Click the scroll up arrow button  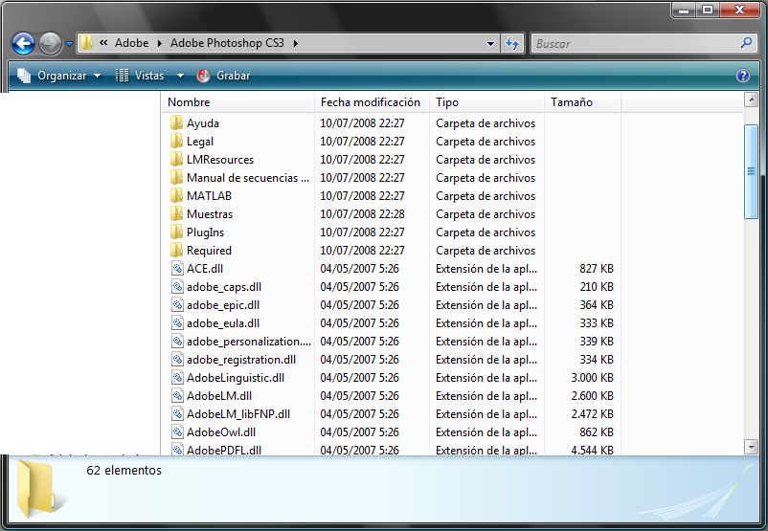[x=751, y=100]
